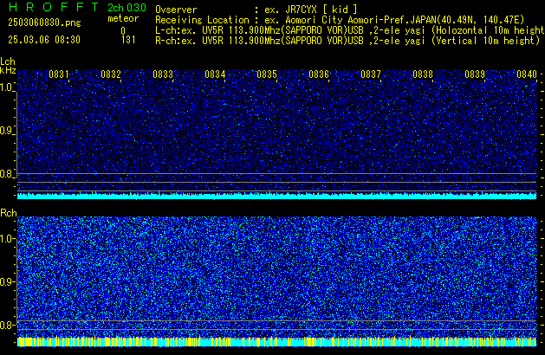Click the 2ch 0.3.0 version label
The image size is (545, 355).
click(x=127, y=7)
